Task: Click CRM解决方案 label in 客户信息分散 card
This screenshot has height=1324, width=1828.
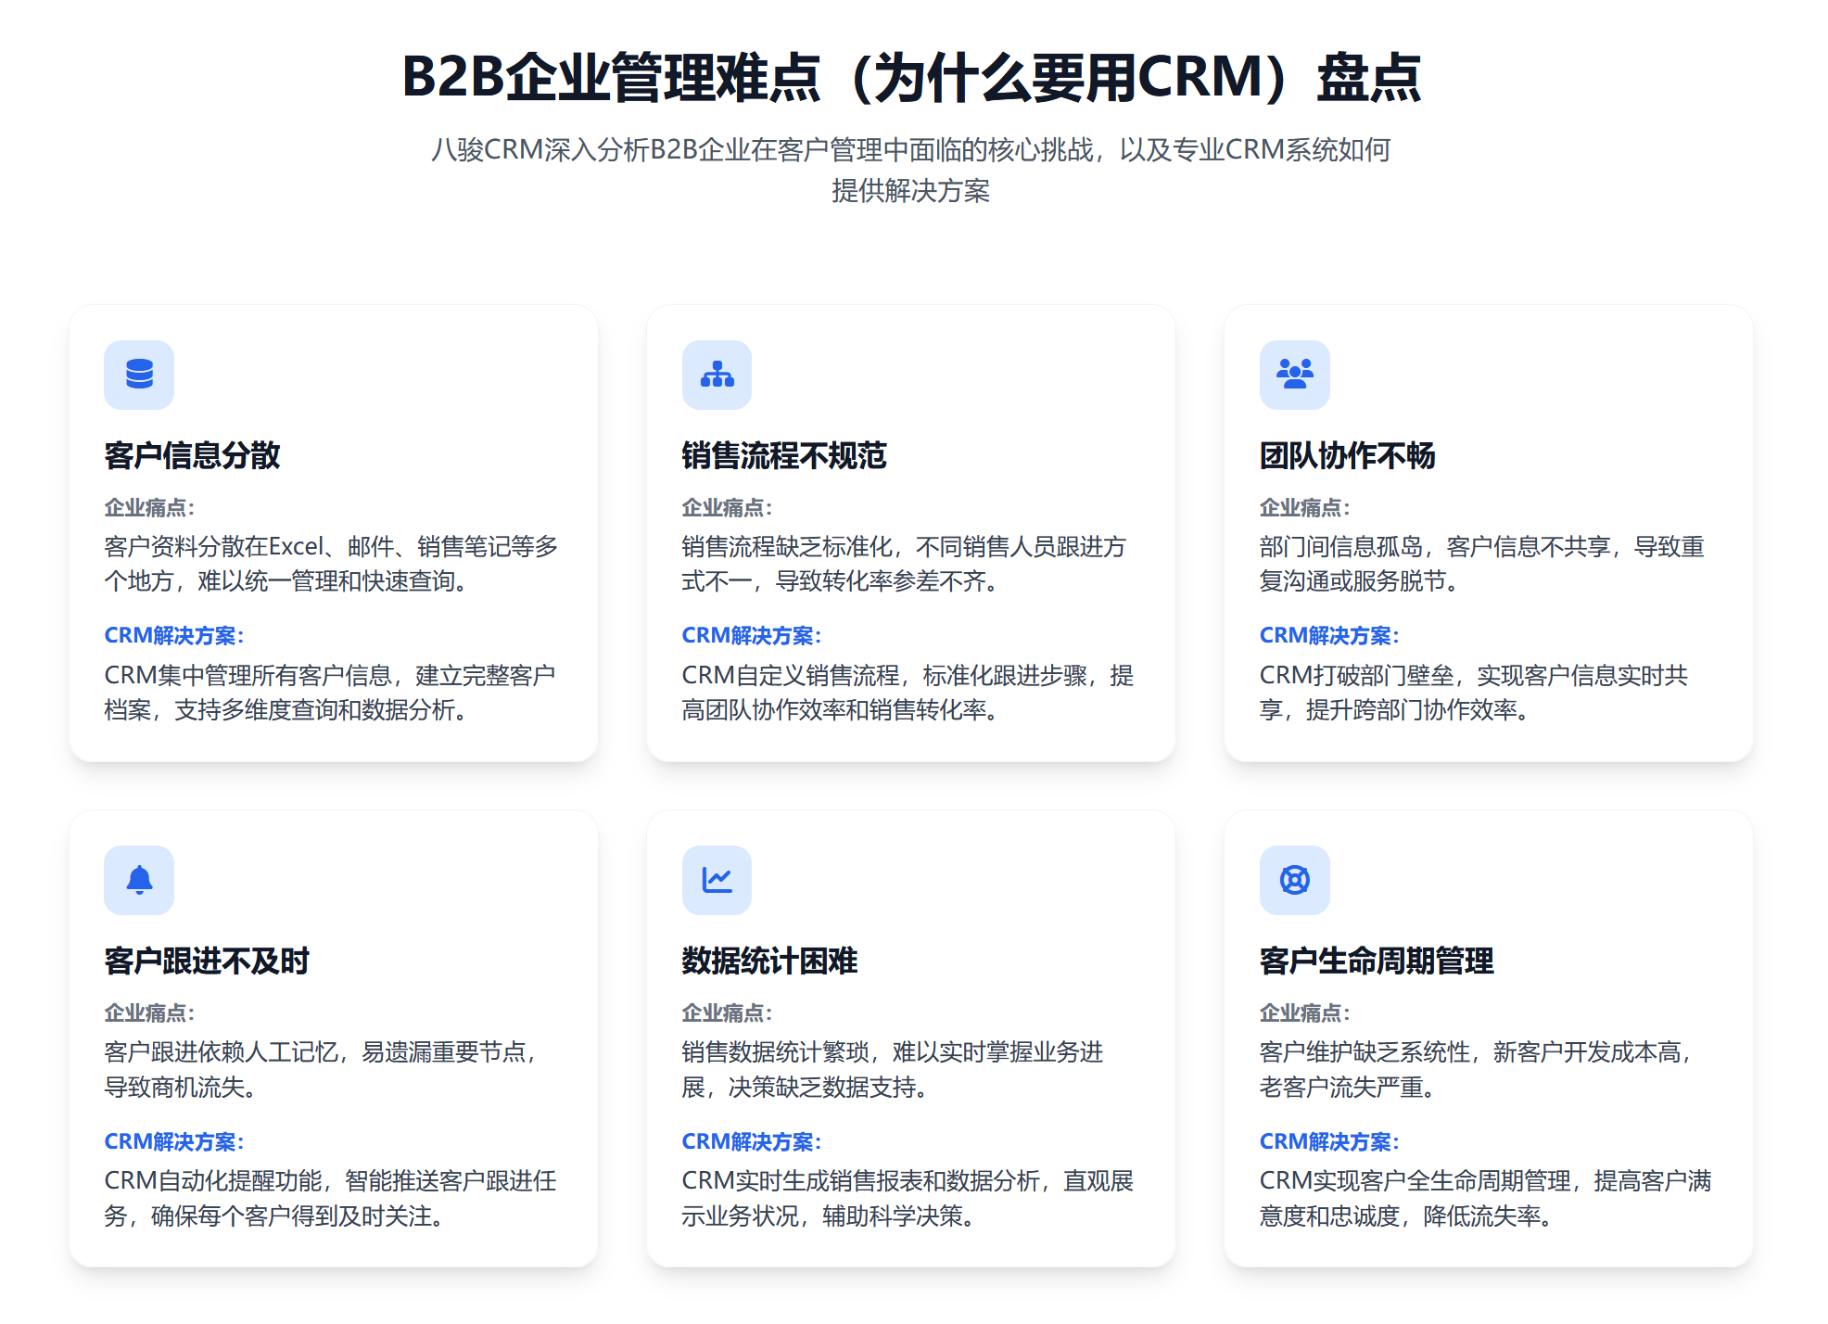Action: pyautogui.click(x=173, y=636)
